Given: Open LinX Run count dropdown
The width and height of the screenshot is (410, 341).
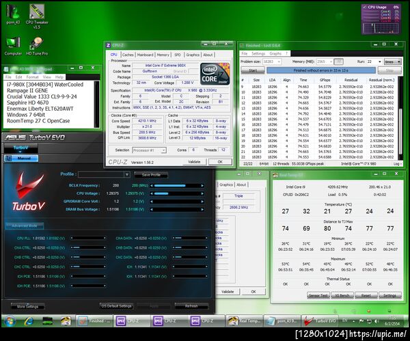Looking at the screenshot, I should click(380, 62).
